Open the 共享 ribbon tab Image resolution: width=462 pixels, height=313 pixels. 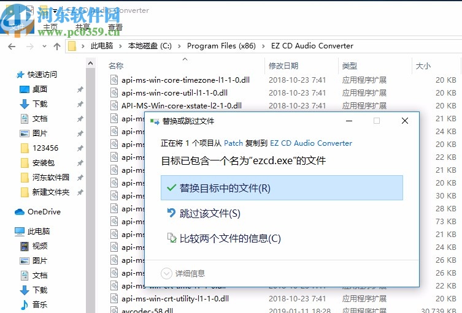82,28
